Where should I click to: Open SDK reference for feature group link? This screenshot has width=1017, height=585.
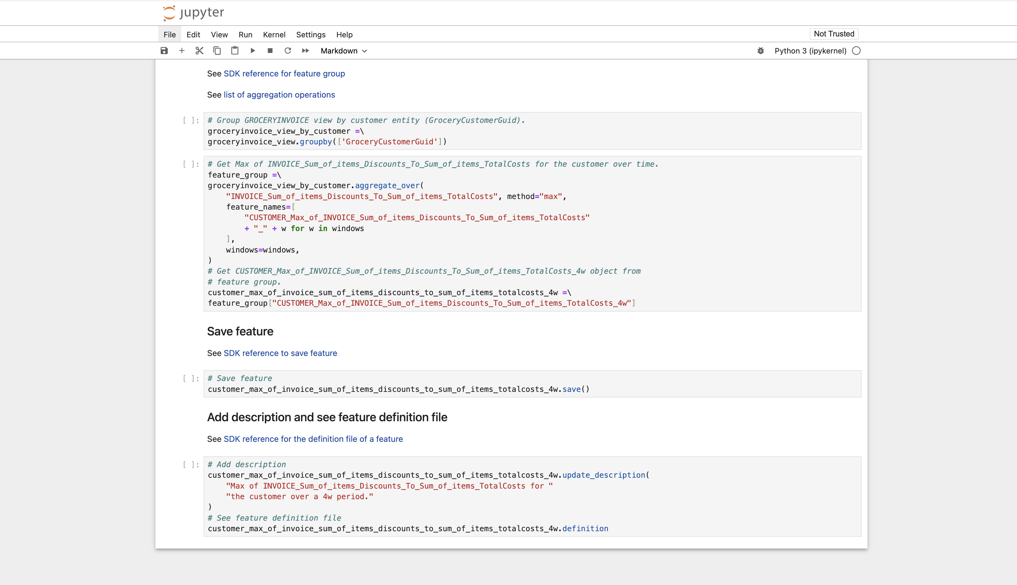(x=284, y=73)
